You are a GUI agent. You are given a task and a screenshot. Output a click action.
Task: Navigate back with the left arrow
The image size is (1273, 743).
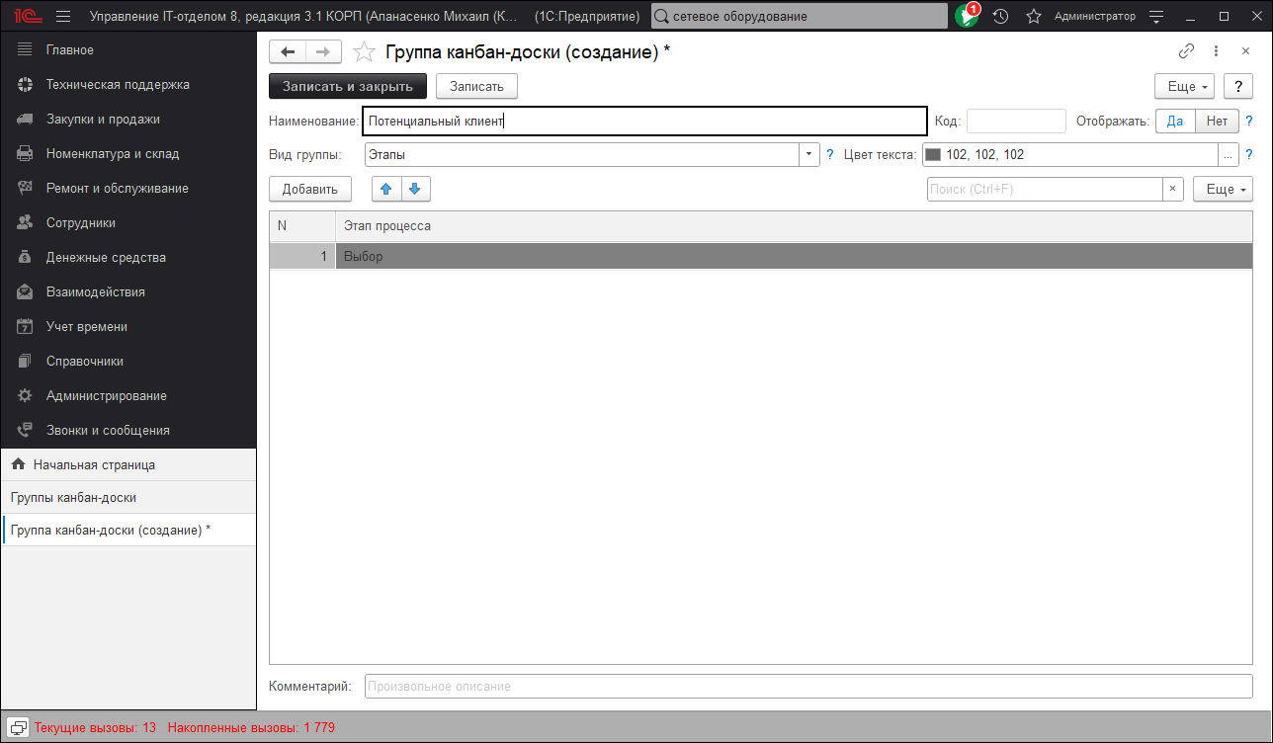[288, 51]
